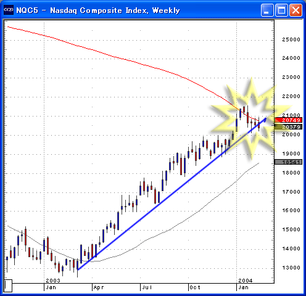The width and height of the screenshot is (306, 296).
Task: Click the Apr label on the time axis
Action: (x=98, y=287)
